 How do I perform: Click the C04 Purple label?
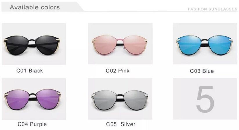pyautogui.click(x=32, y=124)
